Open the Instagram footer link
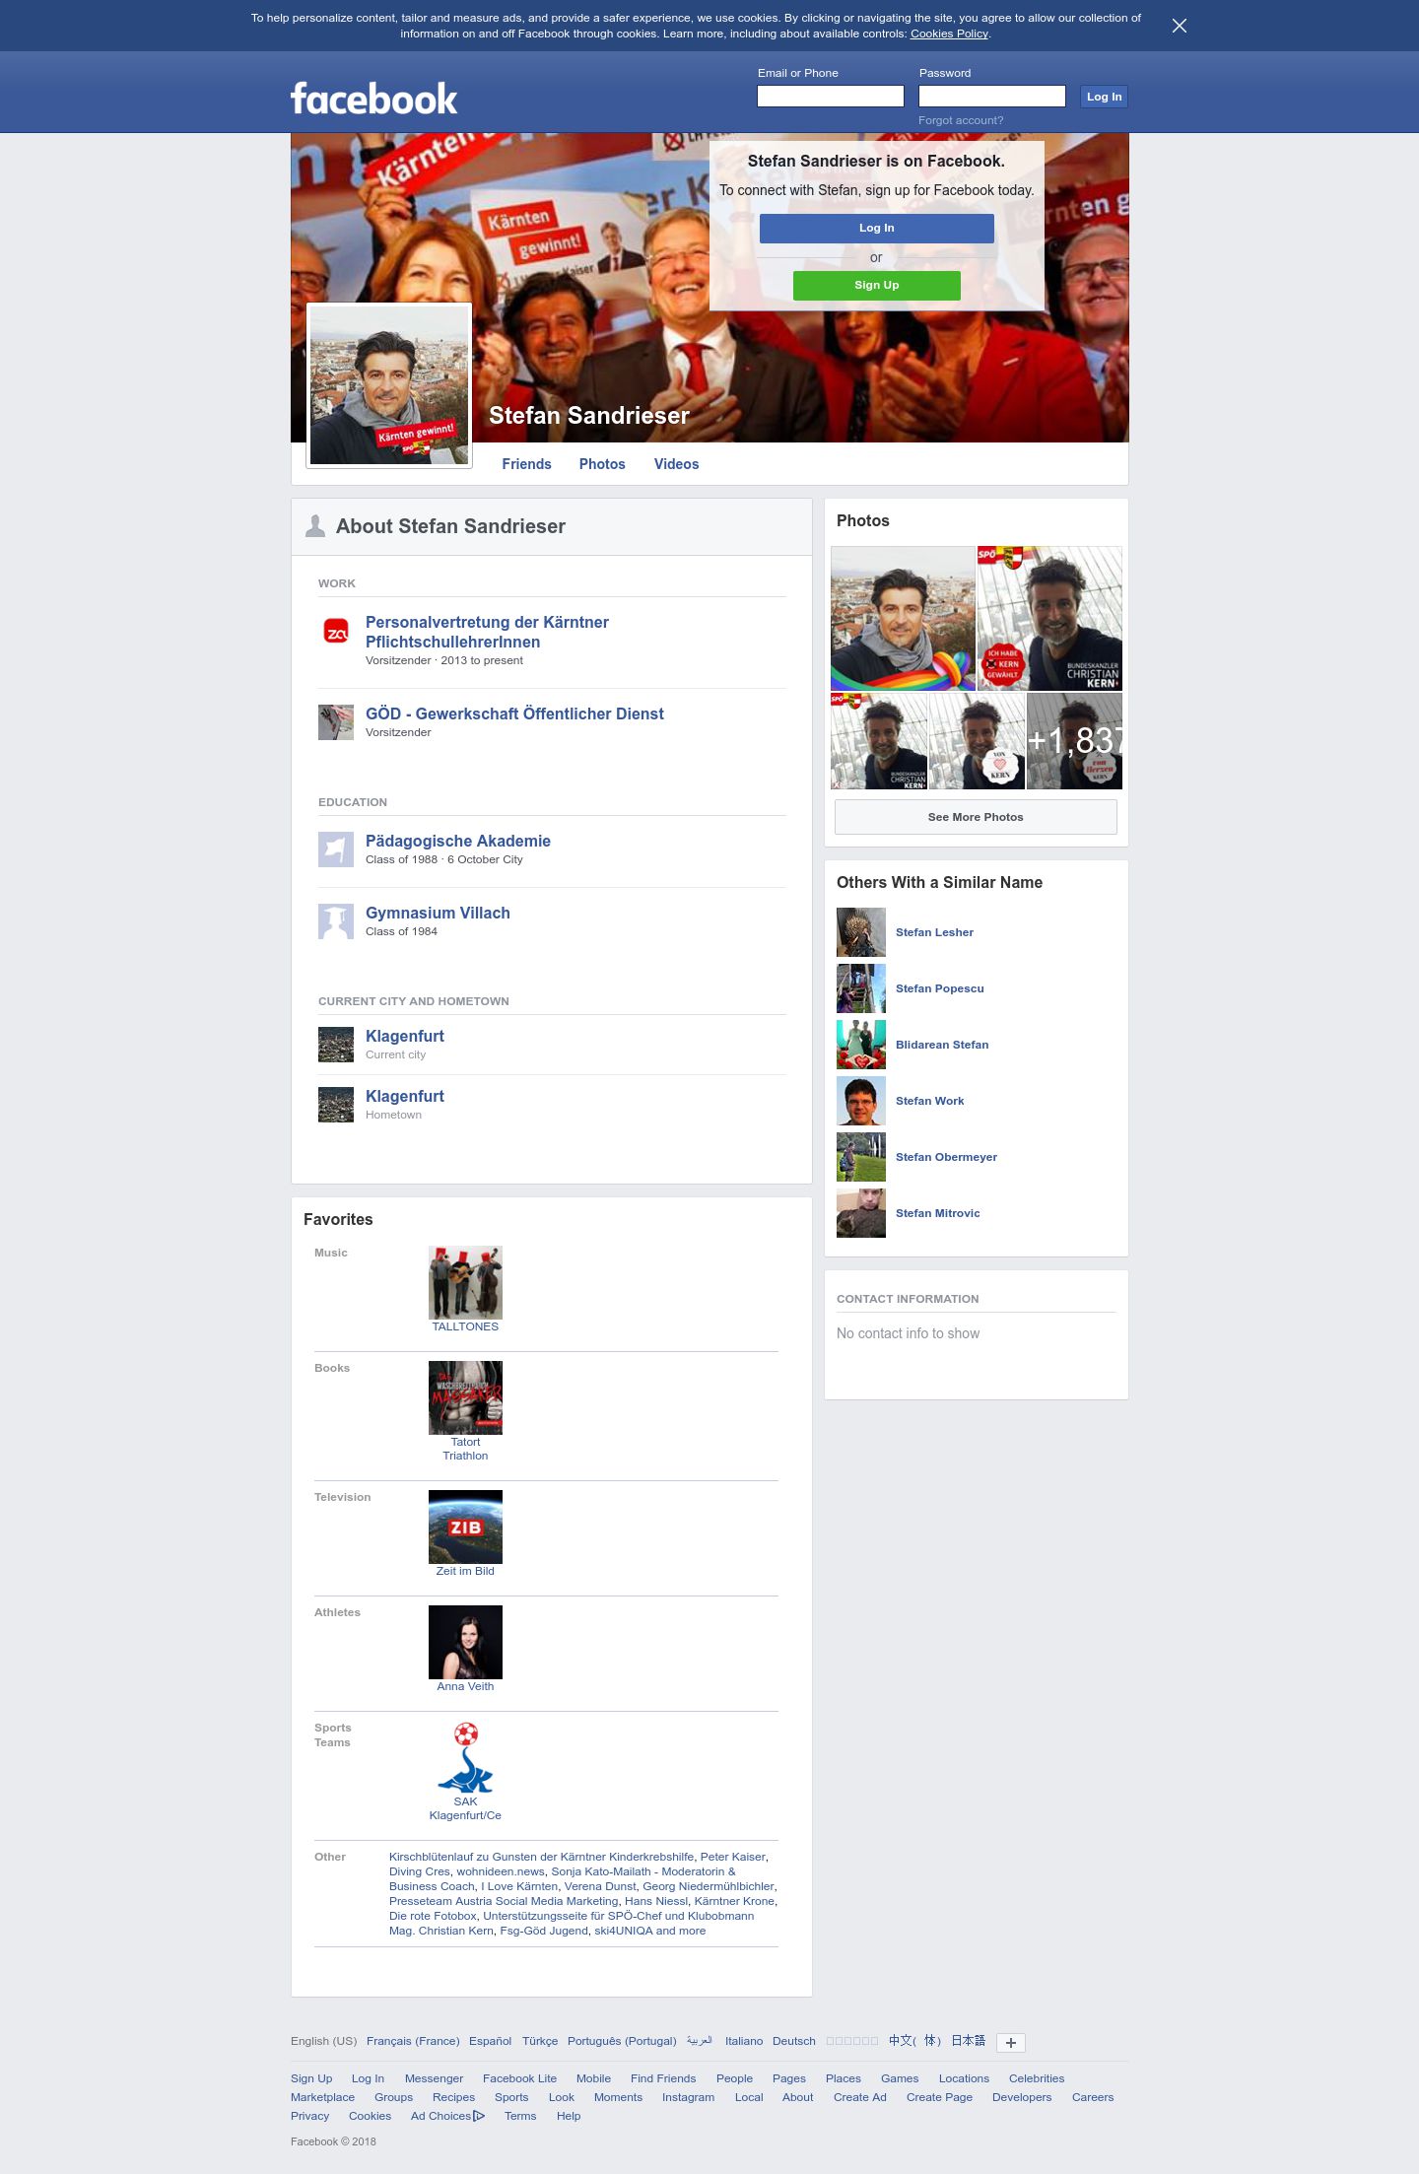This screenshot has width=1419, height=2174. [688, 2097]
